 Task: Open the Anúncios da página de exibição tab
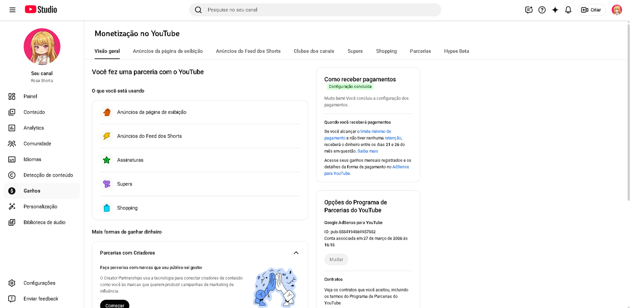click(168, 51)
